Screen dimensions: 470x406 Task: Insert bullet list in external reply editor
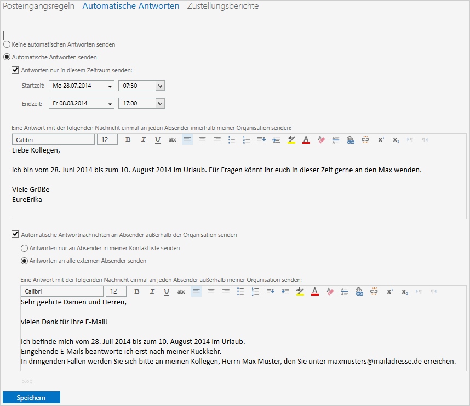coord(240,291)
